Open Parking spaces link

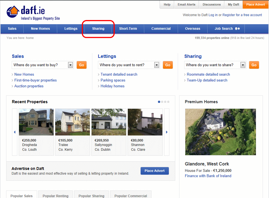tap(113, 80)
